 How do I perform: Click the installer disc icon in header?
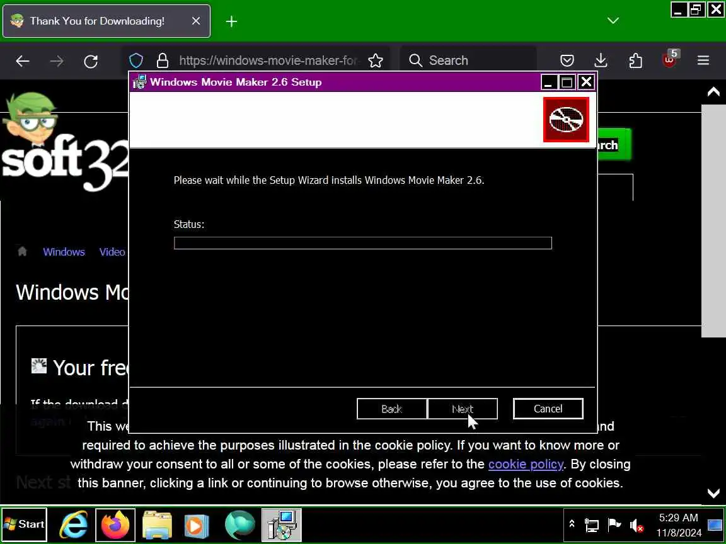(566, 120)
